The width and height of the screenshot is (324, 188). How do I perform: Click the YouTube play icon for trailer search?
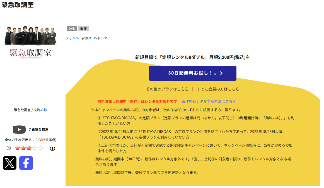coord(19,130)
